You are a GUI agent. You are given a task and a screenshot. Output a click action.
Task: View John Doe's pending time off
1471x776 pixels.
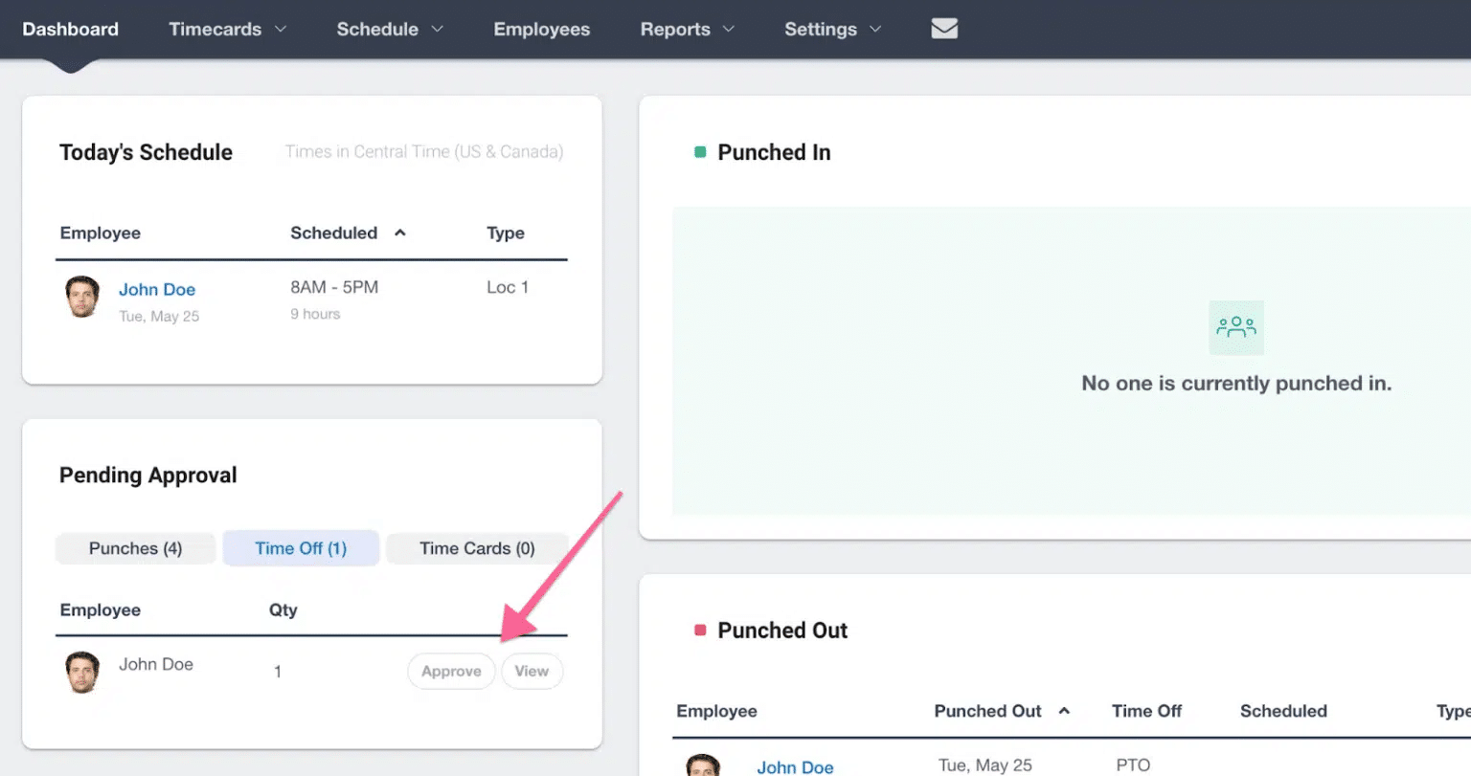pyautogui.click(x=532, y=671)
